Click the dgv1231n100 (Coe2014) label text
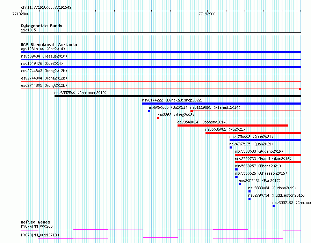 (x=43, y=49)
